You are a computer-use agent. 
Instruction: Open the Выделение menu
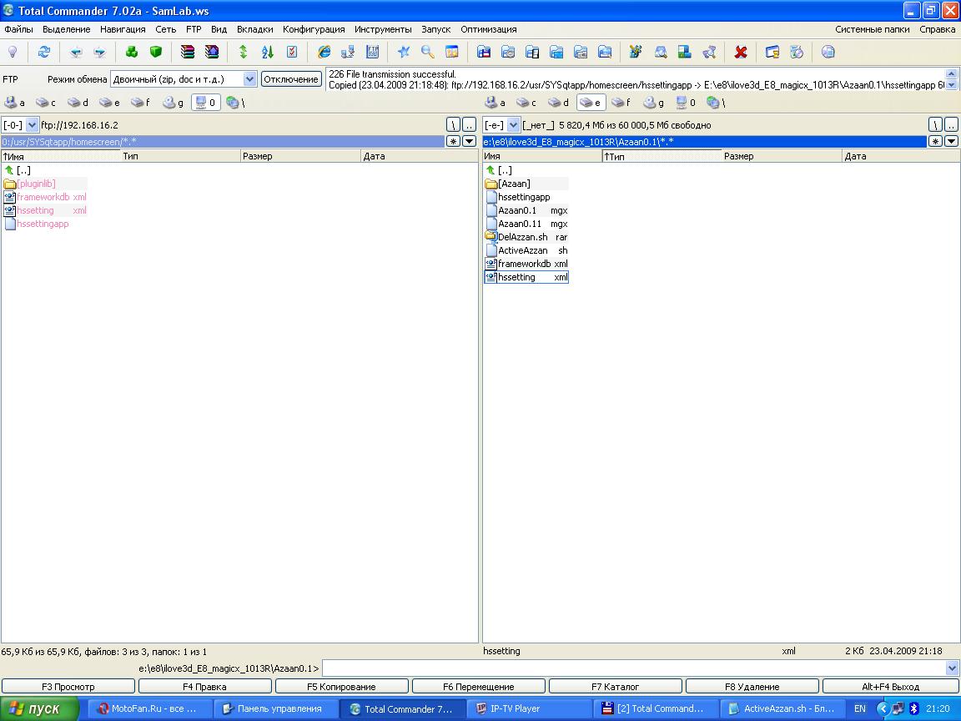click(66, 29)
